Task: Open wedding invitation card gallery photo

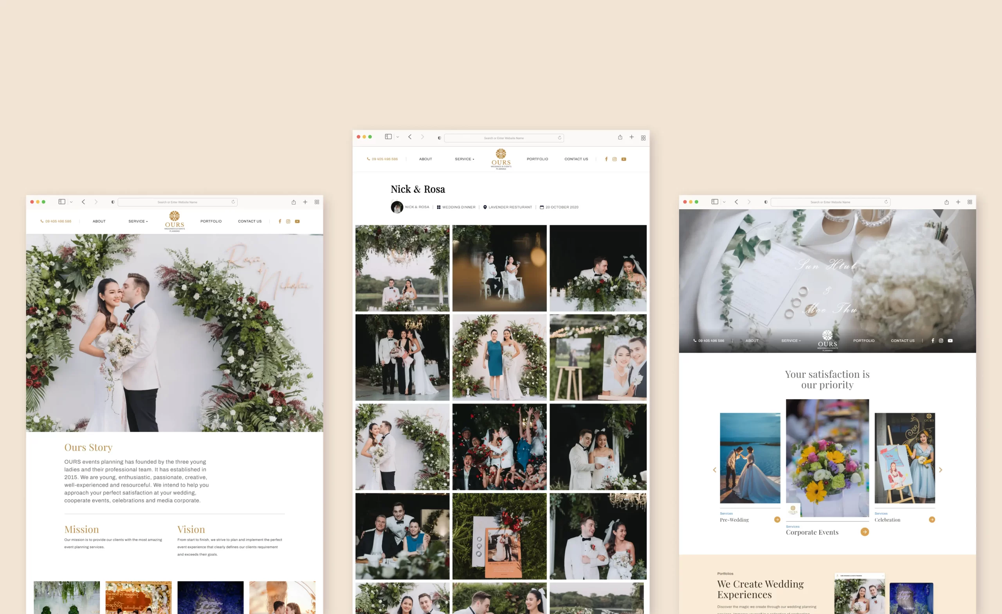Action: pyautogui.click(x=499, y=537)
